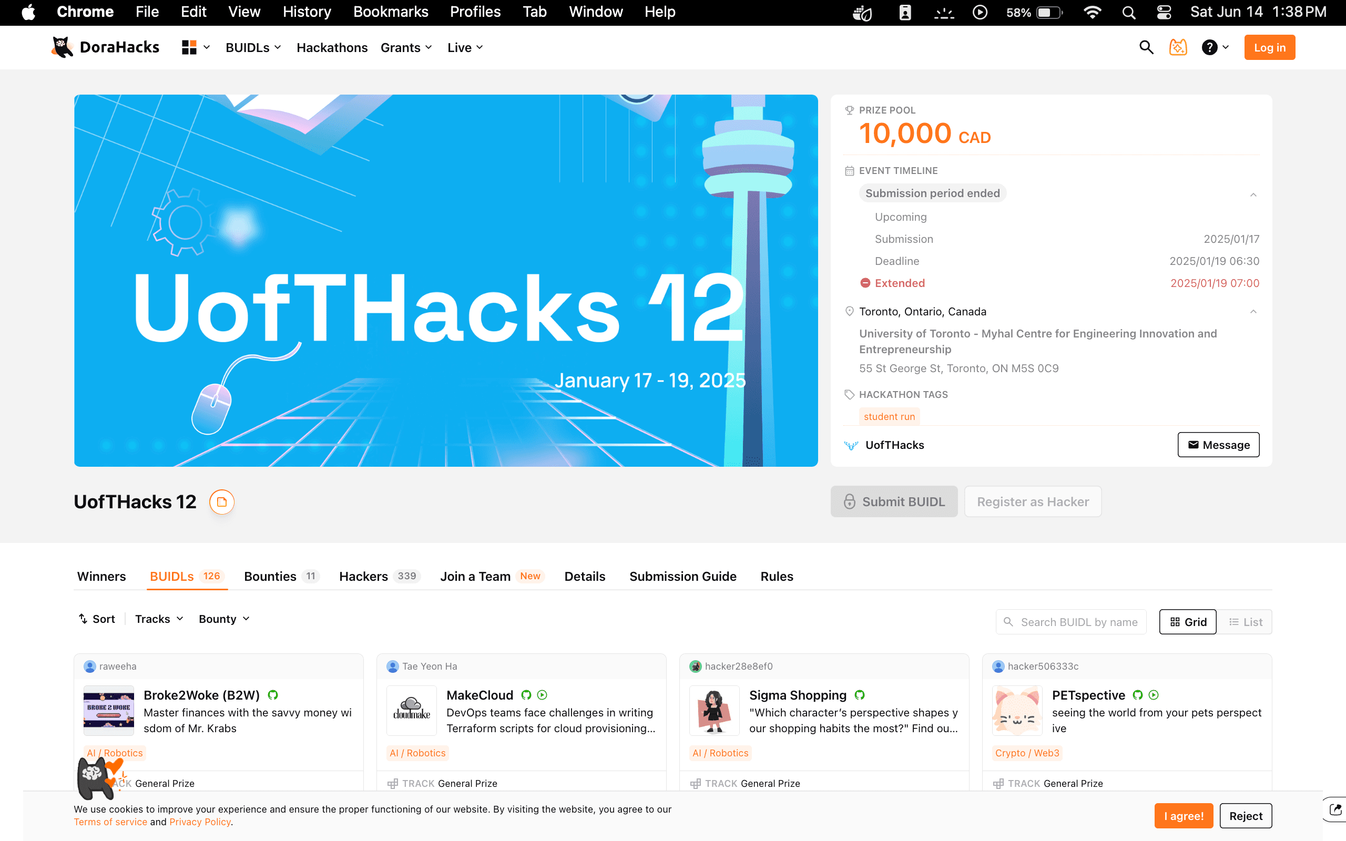Open the Winners tab
This screenshot has width=1346, height=841.
[x=101, y=576]
